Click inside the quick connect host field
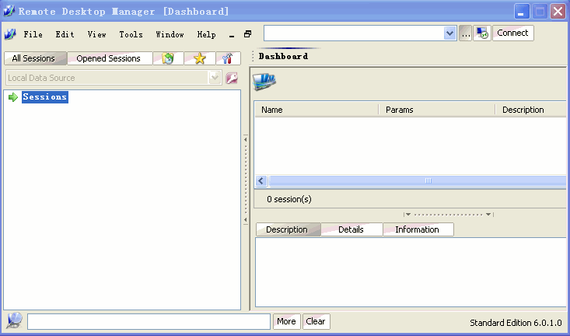 354,33
